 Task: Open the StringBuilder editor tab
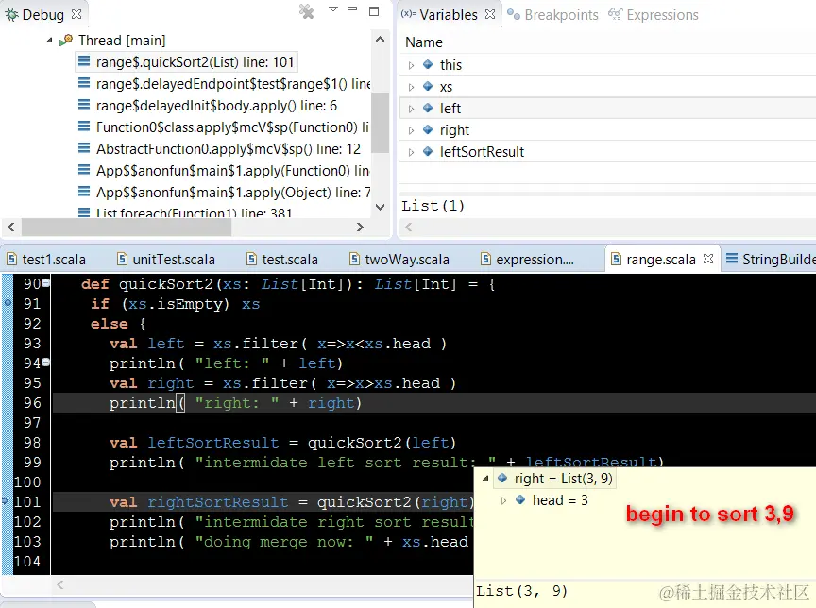771,259
